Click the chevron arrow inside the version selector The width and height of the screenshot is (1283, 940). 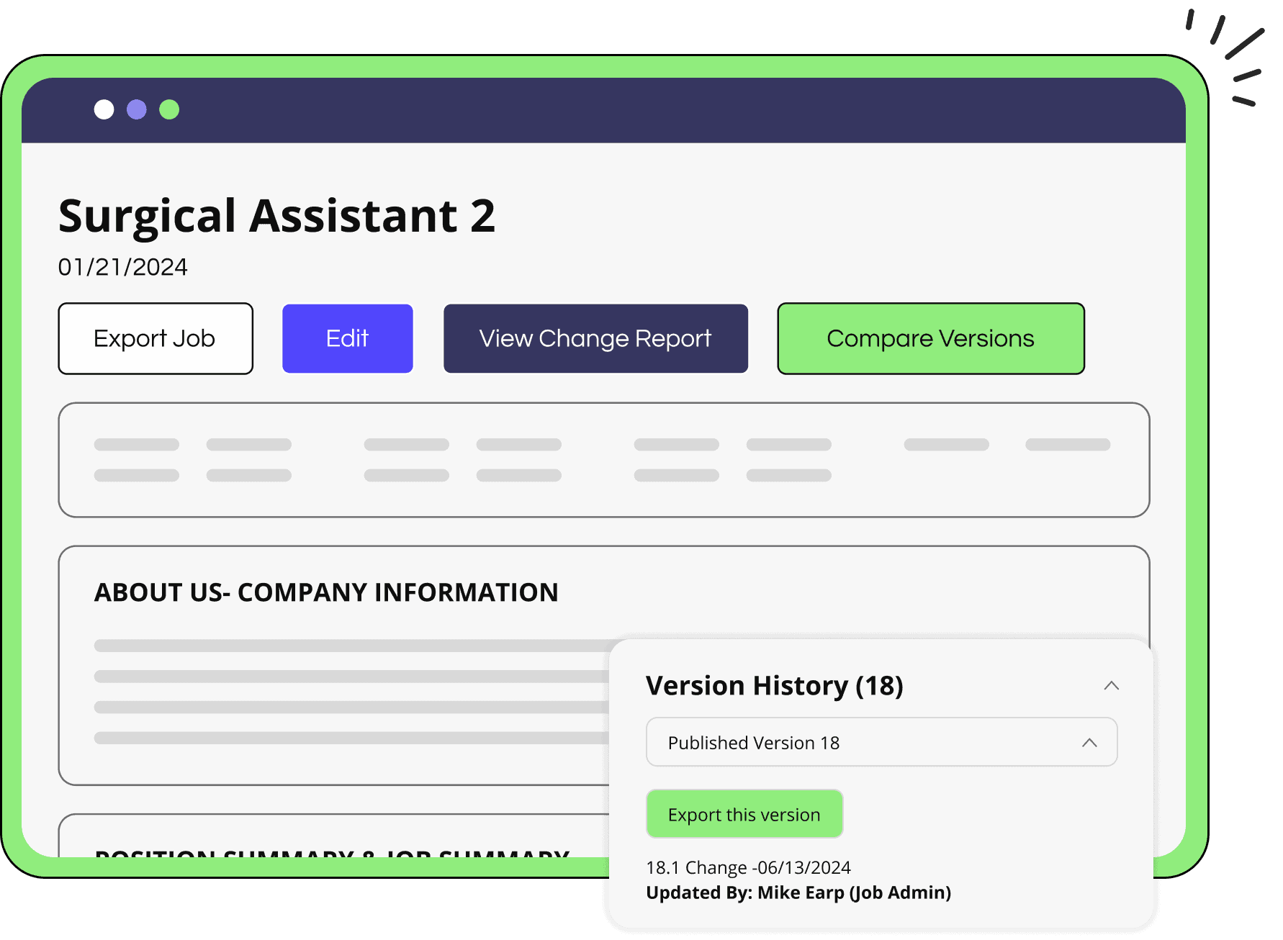pos(1089,742)
